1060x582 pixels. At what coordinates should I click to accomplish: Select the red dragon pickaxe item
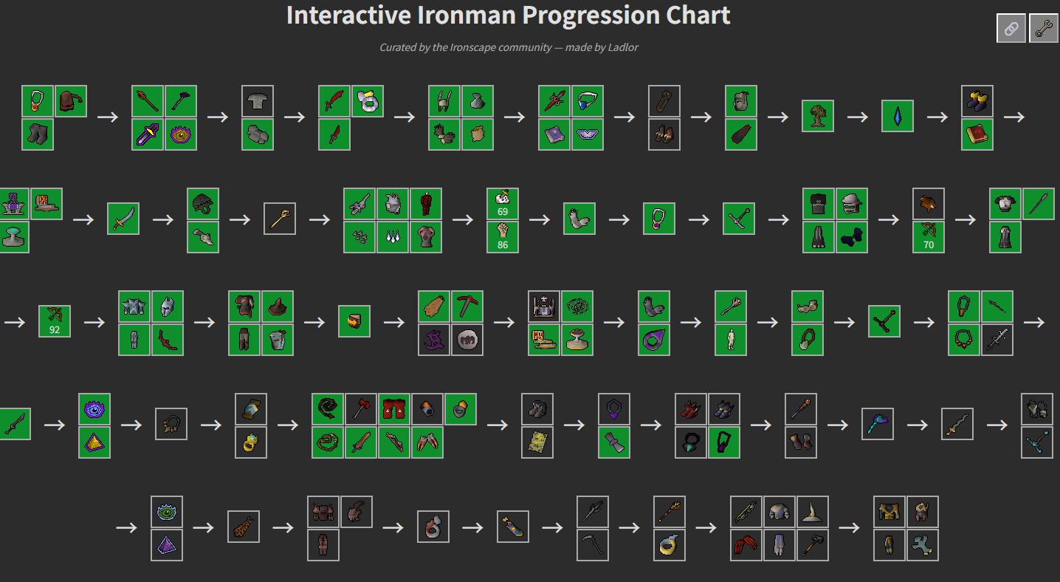[x=467, y=307]
